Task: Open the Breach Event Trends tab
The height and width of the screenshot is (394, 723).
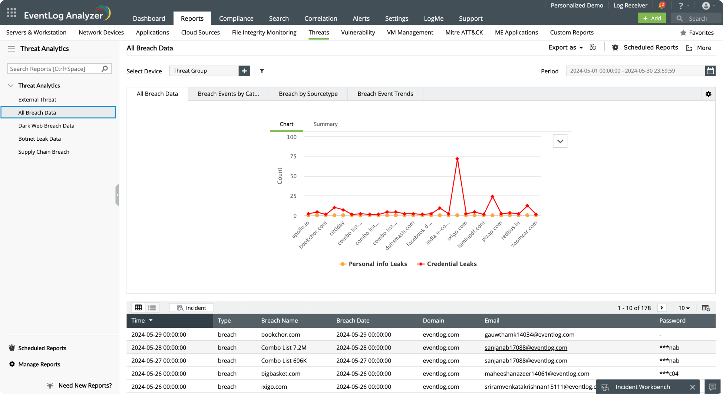Action: tap(385, 94)
